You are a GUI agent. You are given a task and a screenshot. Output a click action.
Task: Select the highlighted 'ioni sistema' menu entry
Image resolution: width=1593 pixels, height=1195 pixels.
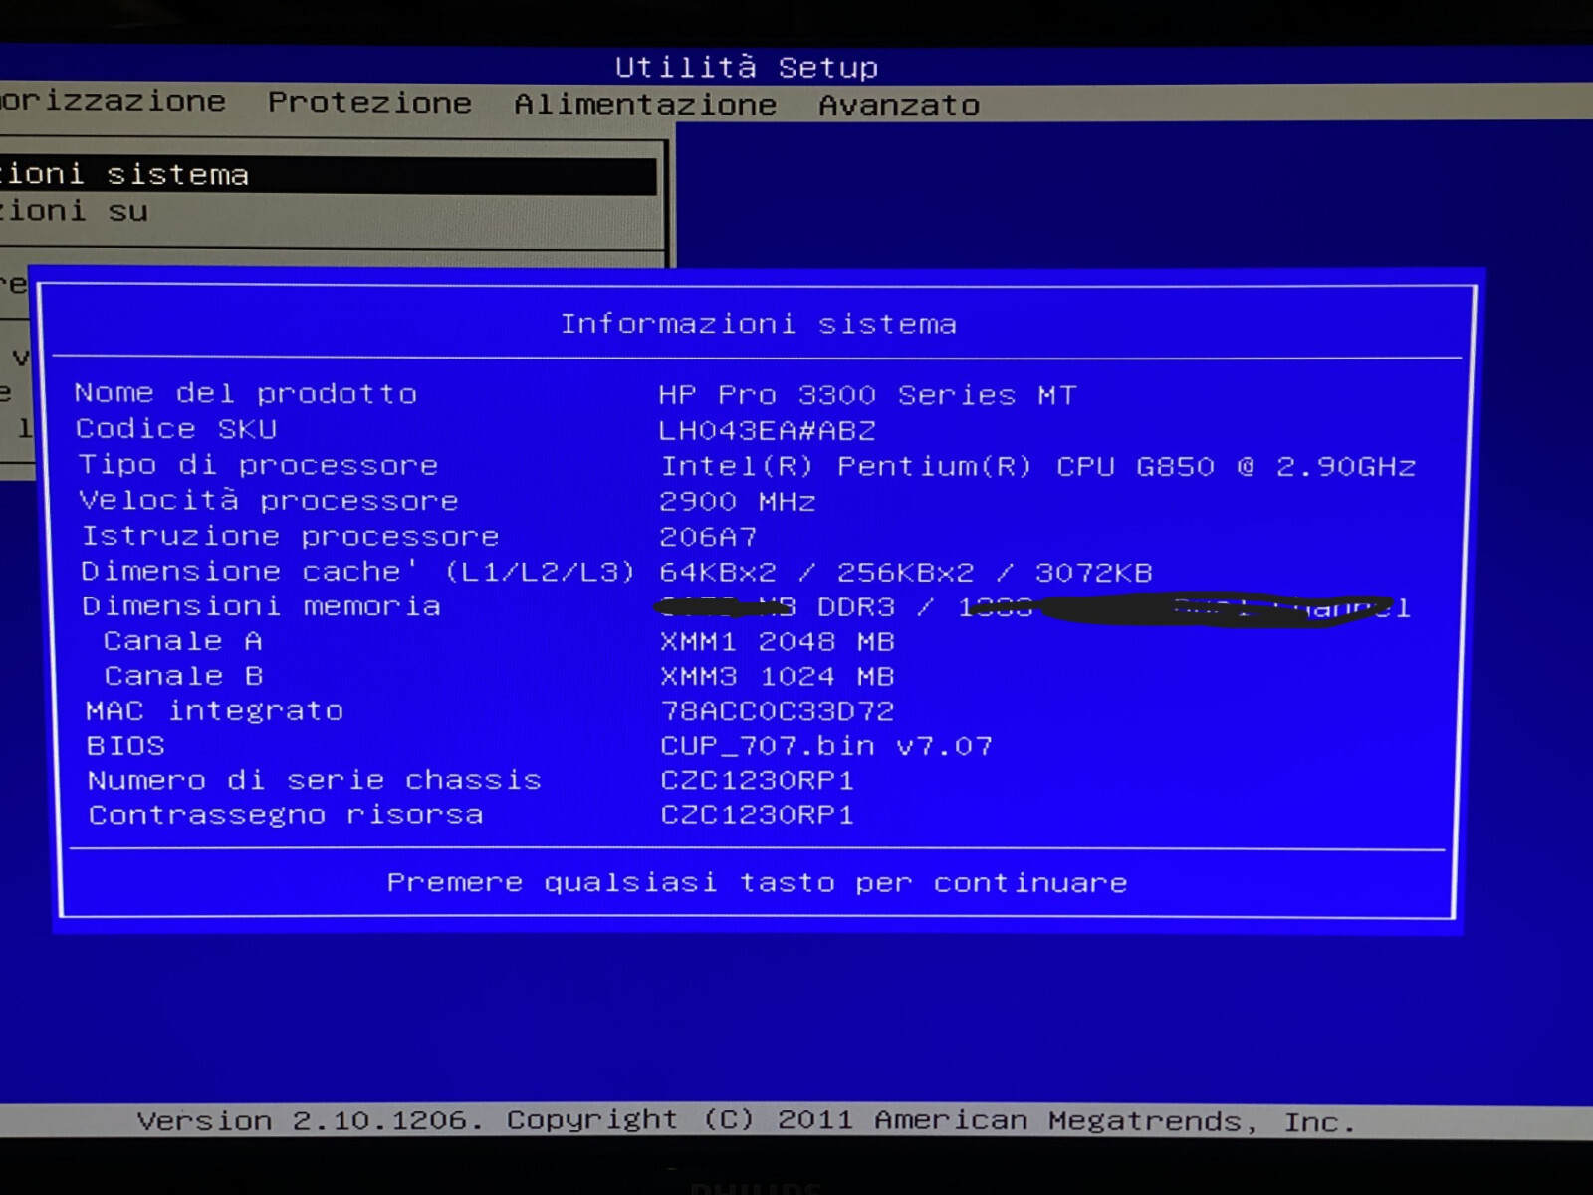point(328,175)
